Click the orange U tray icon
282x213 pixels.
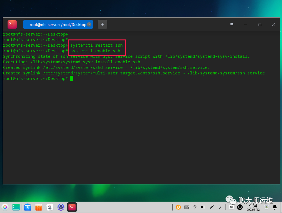coord(178,207)
